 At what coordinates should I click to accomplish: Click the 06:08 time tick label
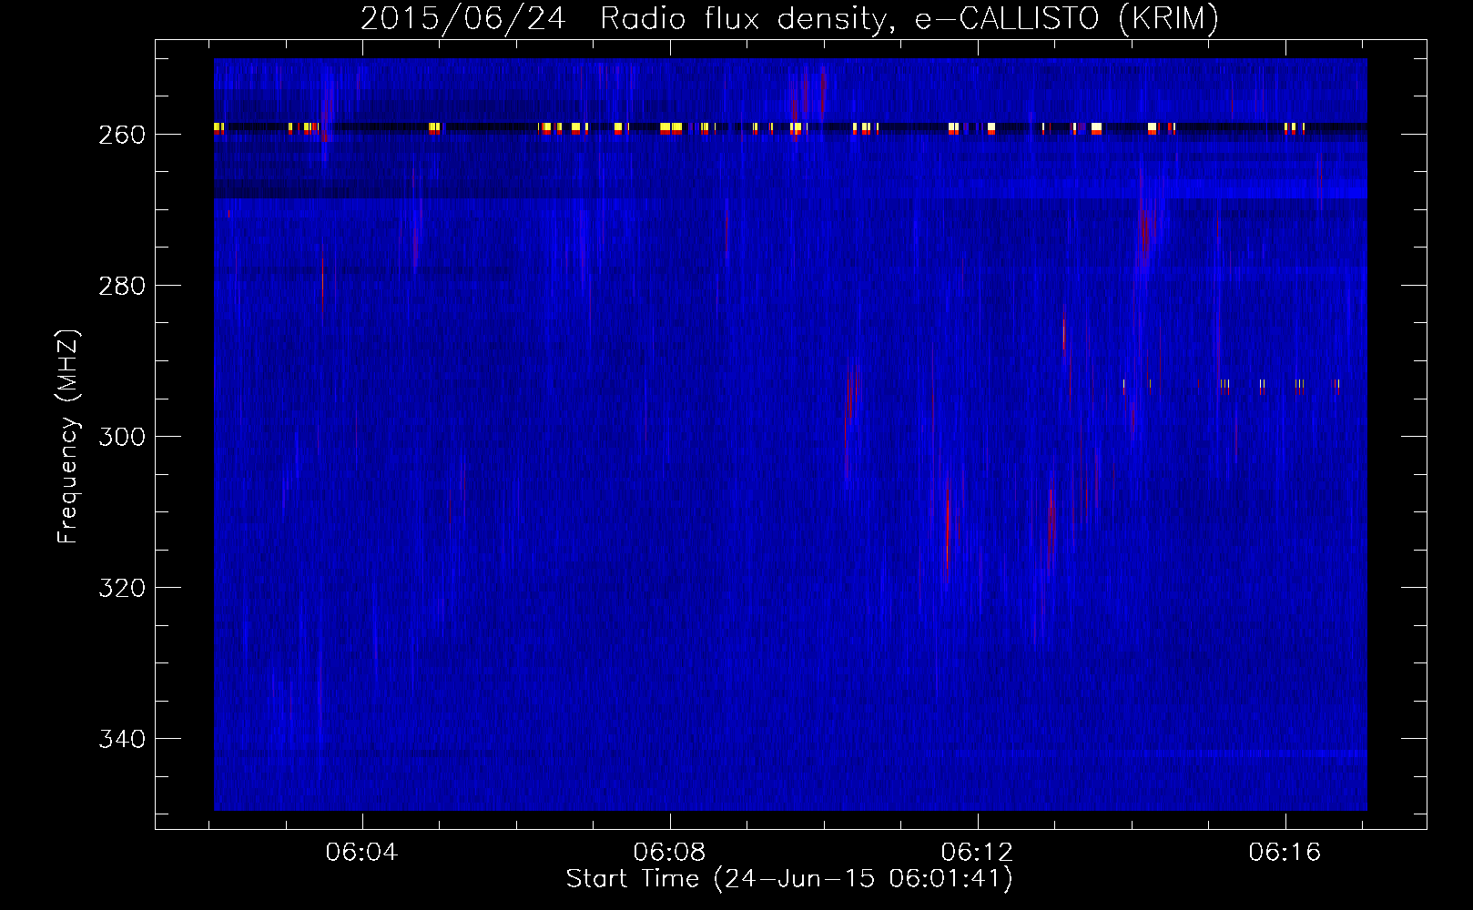point(670,853)
